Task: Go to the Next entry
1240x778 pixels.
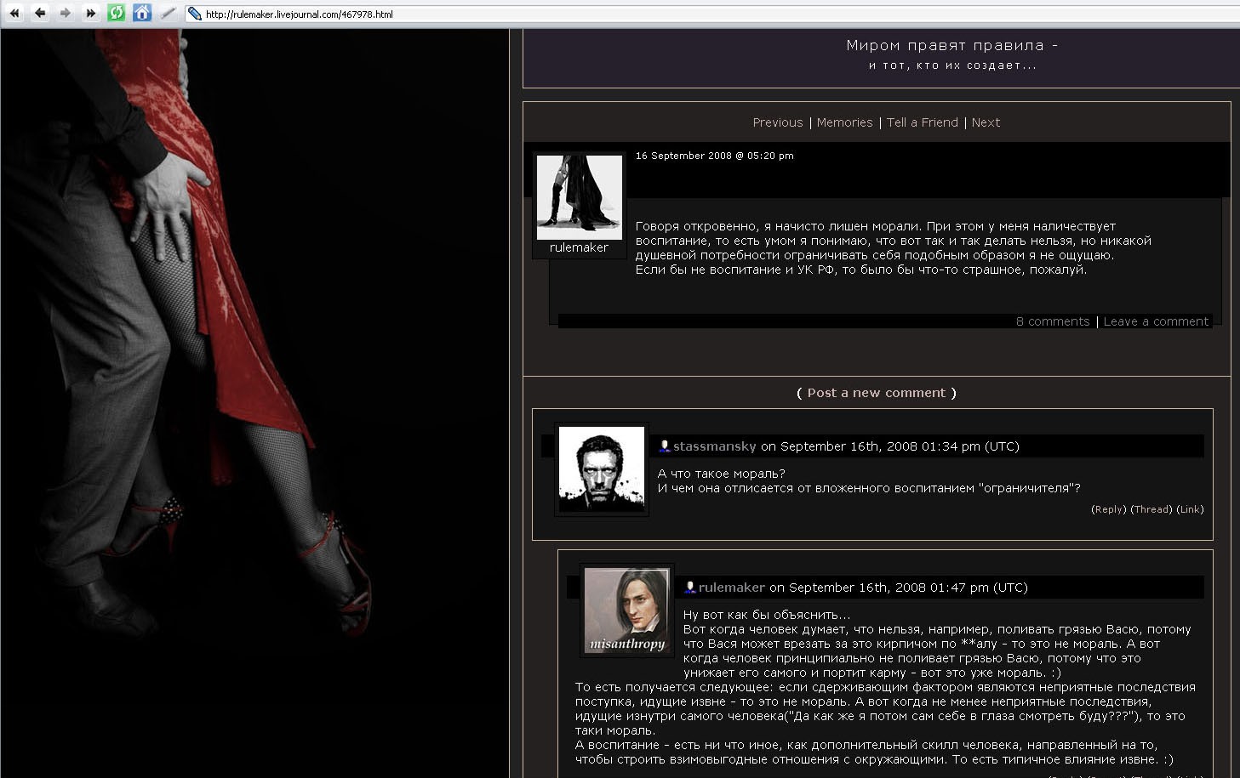Action: click(986, 122)
